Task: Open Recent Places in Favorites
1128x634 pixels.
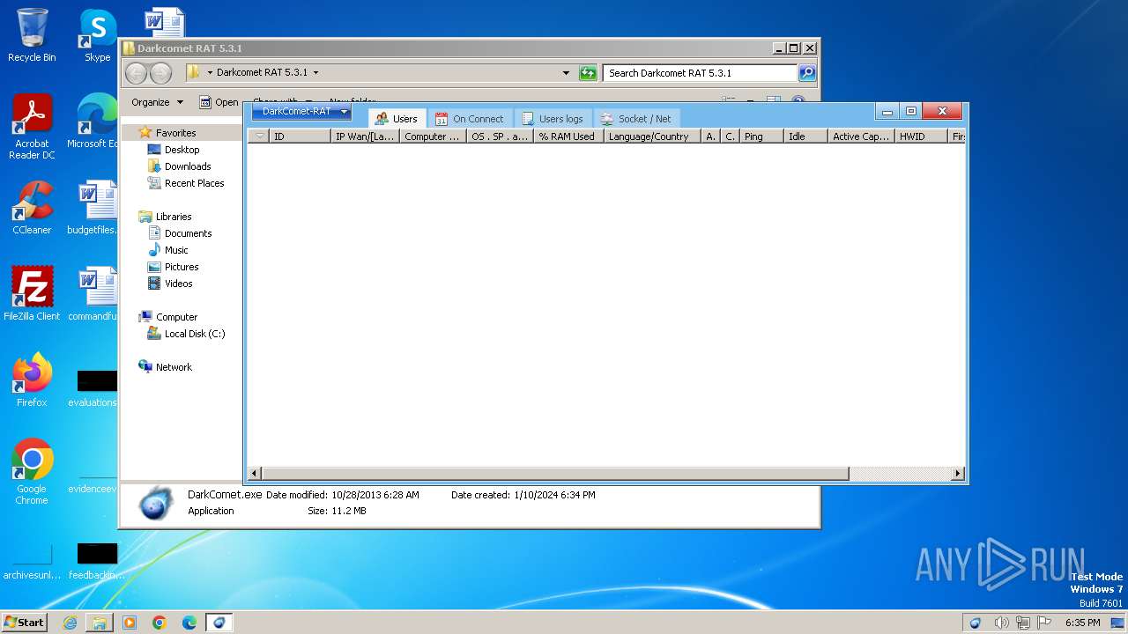Action: [x=194, y=183]
